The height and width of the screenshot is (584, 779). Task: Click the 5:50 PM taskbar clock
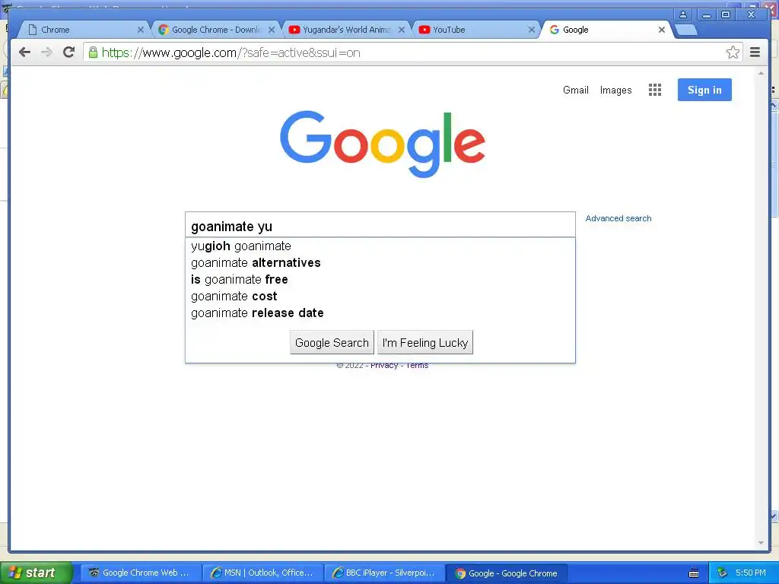click(x=751, y=573)
